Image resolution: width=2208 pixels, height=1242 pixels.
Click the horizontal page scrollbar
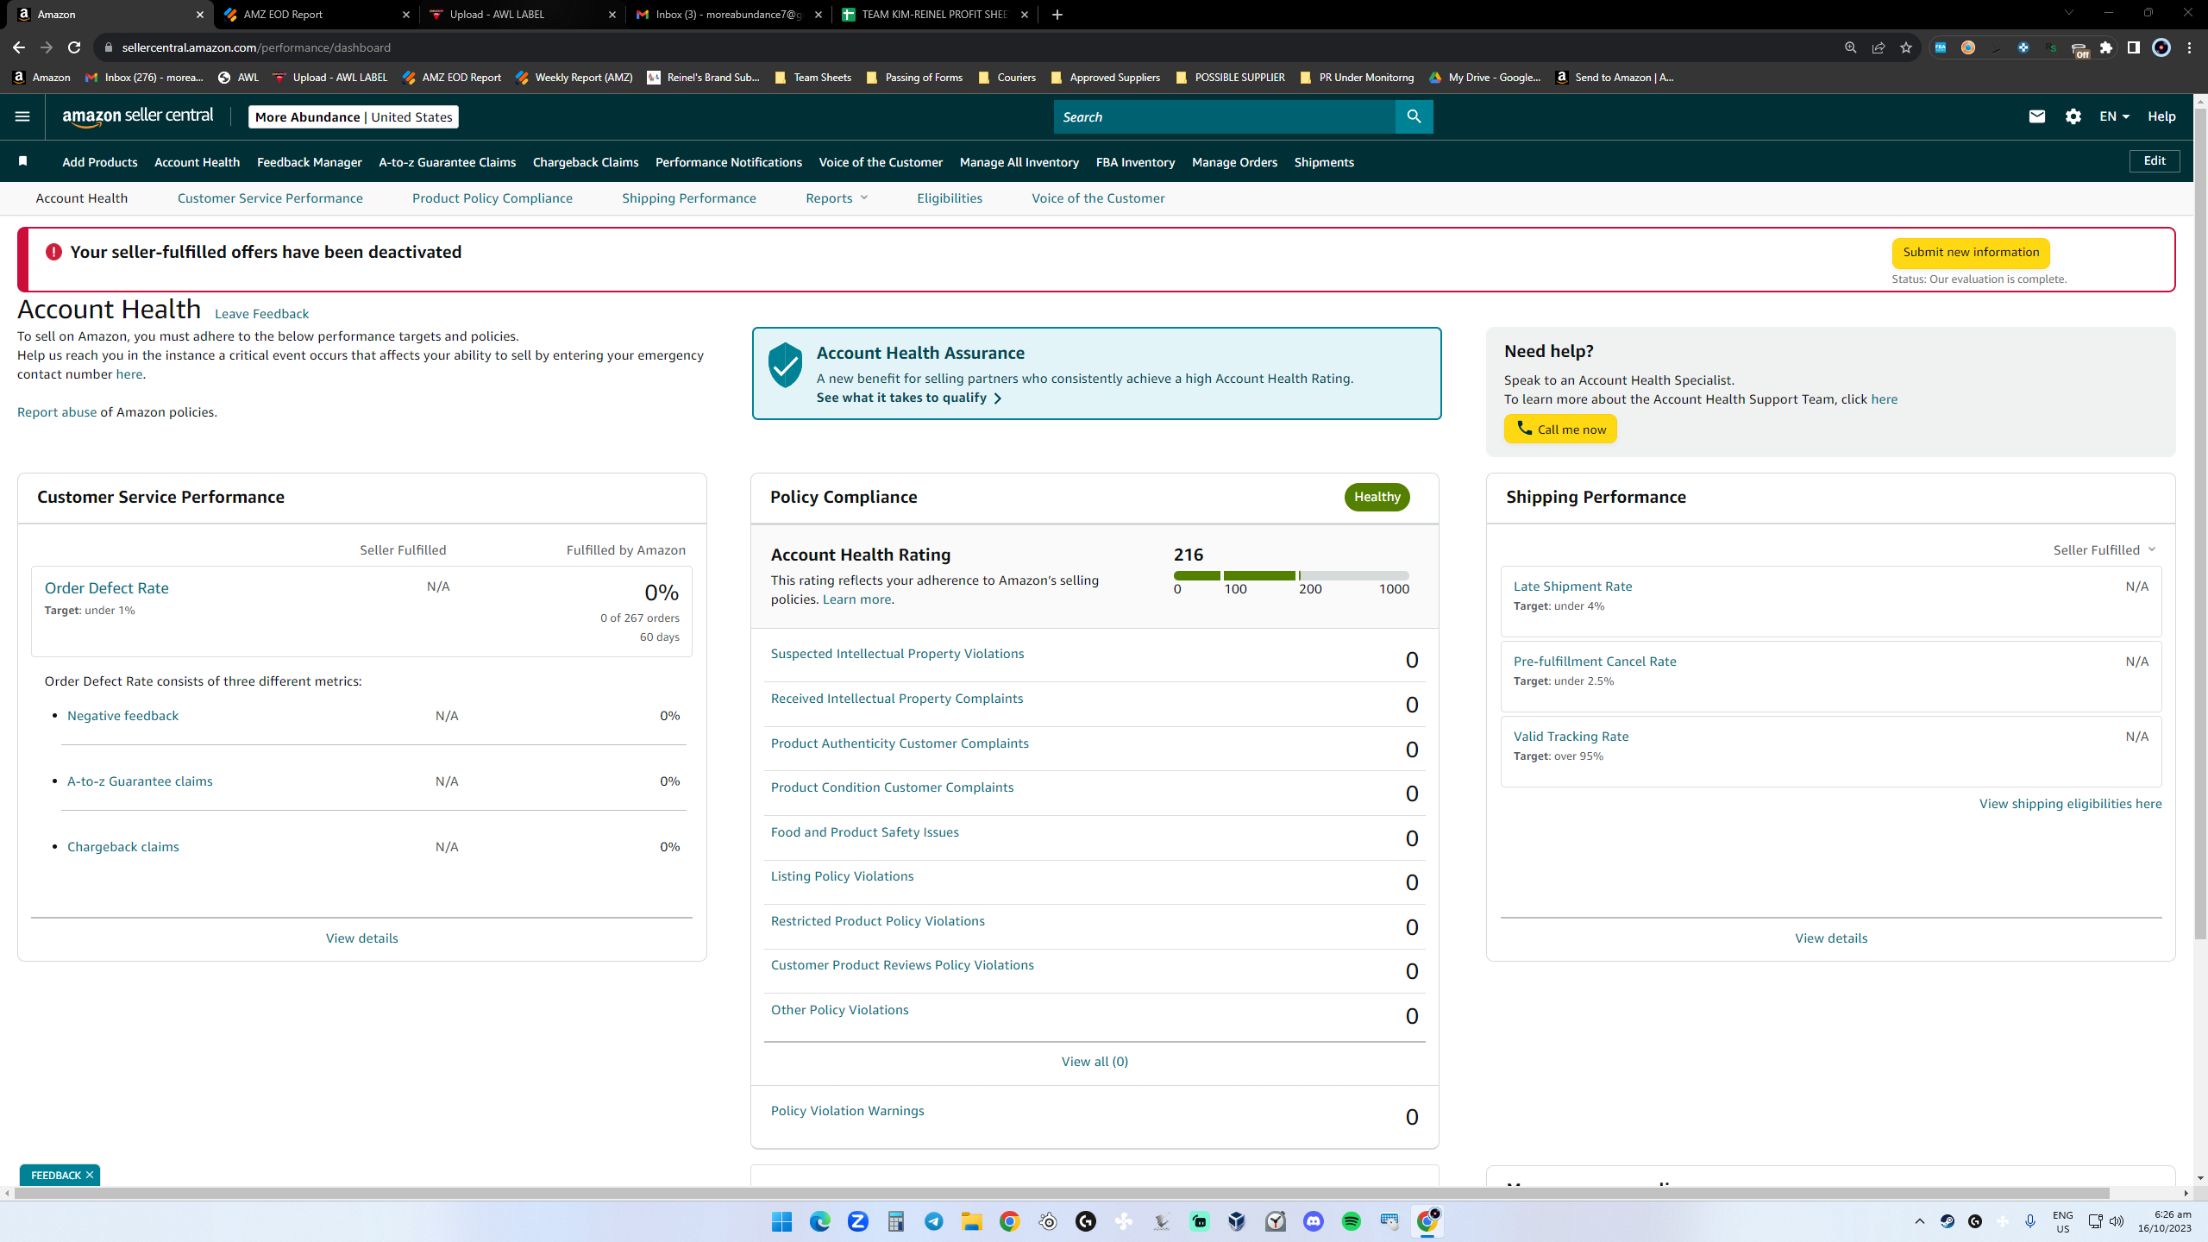tap(1061, 1193)
